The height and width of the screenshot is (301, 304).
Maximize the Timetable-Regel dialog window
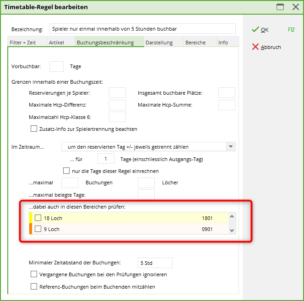coord(280,7)
